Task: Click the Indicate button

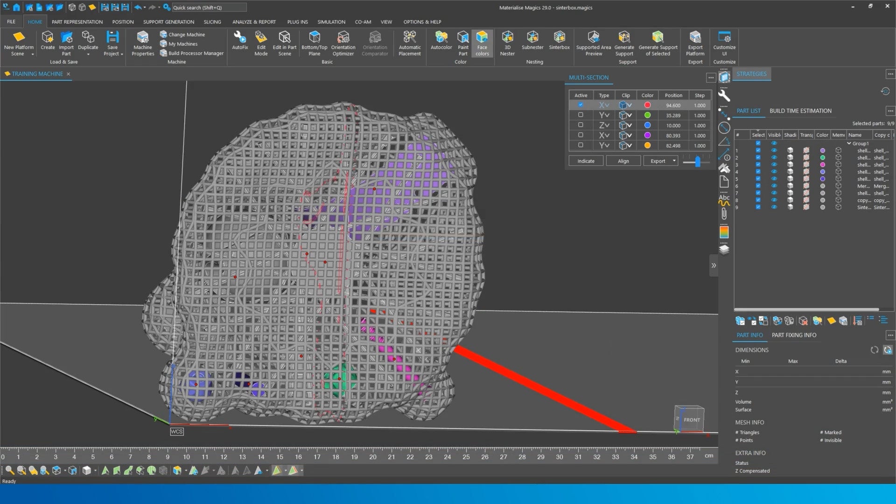Action: click(586, 161)
